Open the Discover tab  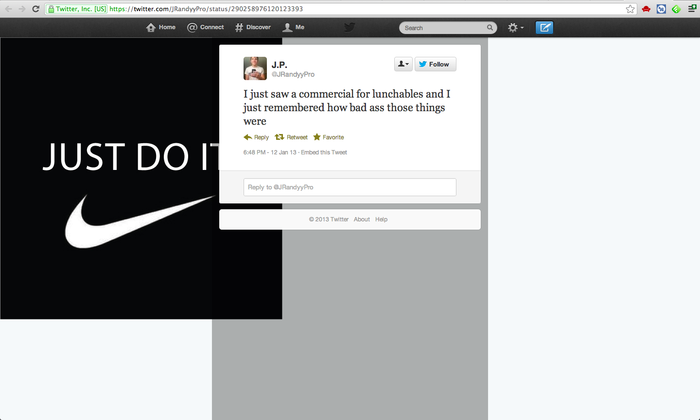point(253,27)
